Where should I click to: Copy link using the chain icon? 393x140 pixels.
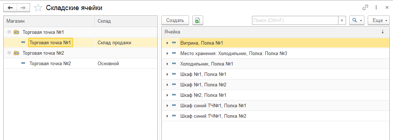click(x=365, y=8)
